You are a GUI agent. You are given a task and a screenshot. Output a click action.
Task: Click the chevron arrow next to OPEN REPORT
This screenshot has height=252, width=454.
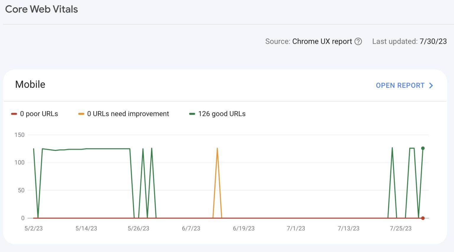(x=431, y=86)
